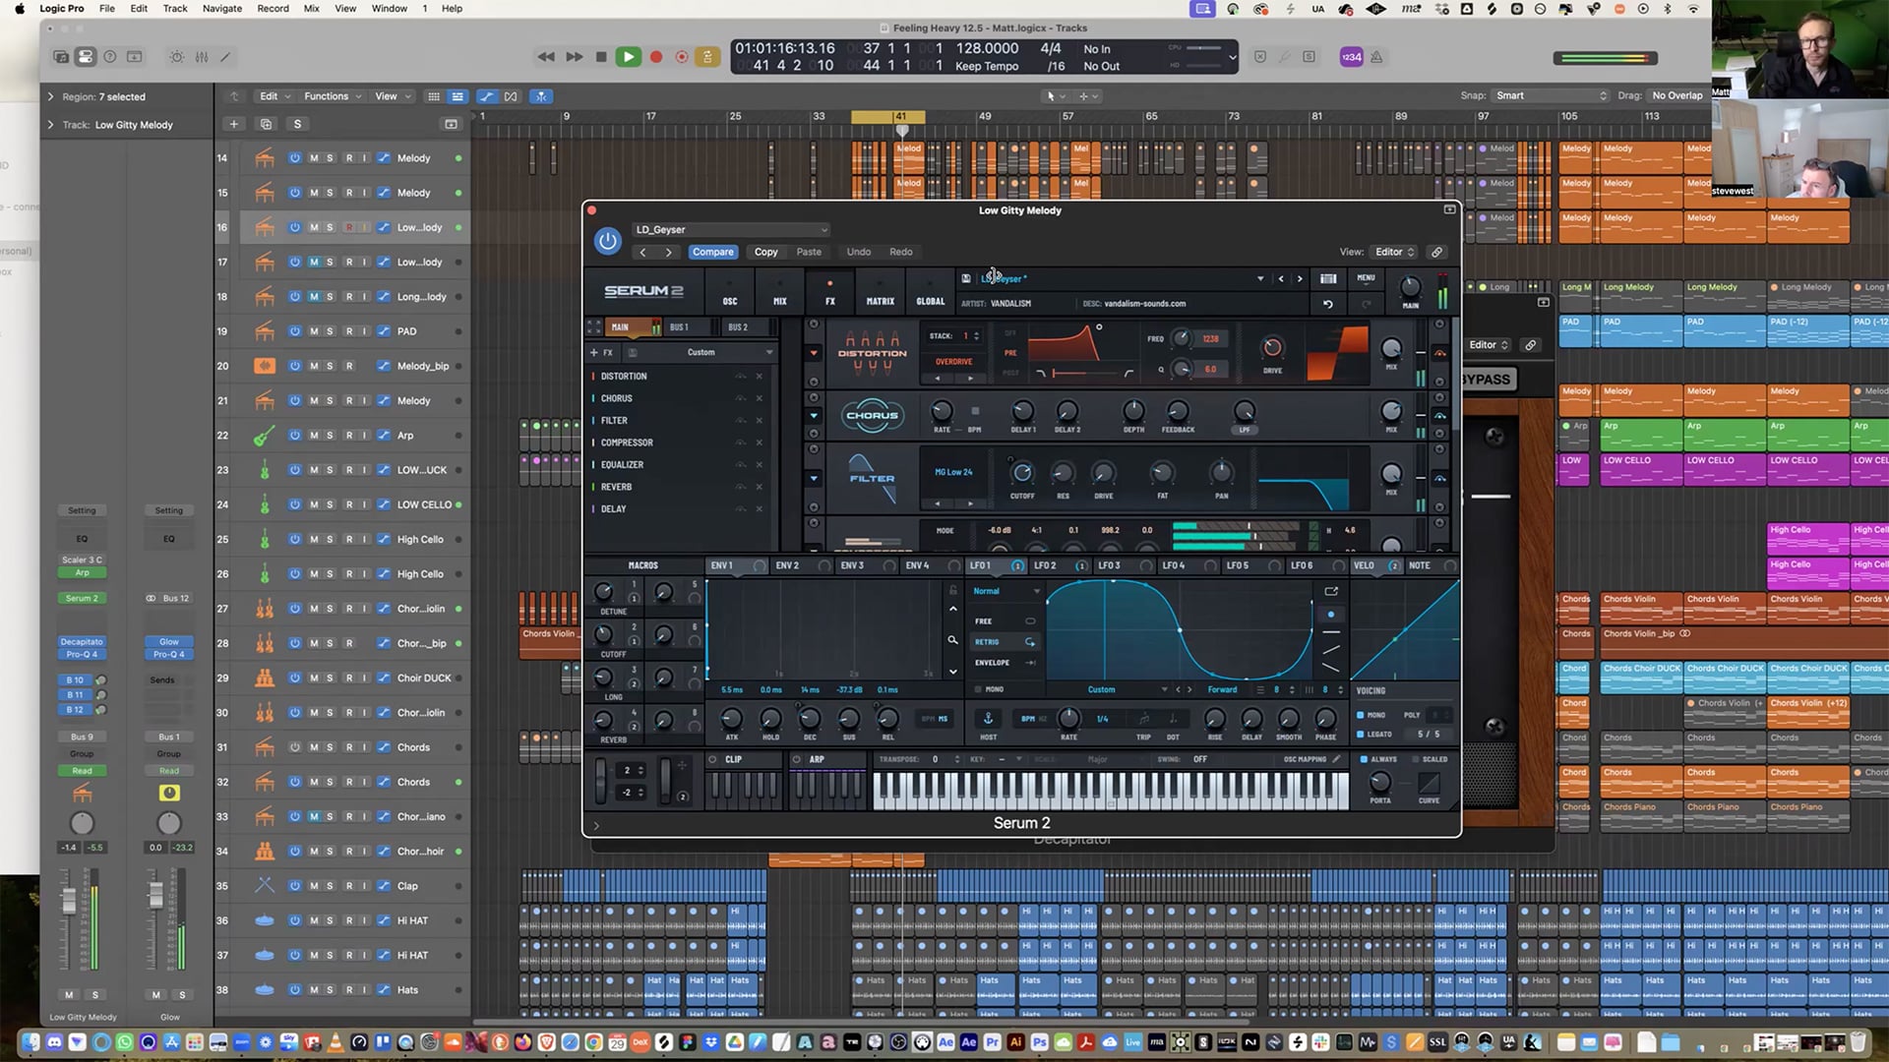Expand the Track inspector section
1889x1062 pixels.
(50, 125)
